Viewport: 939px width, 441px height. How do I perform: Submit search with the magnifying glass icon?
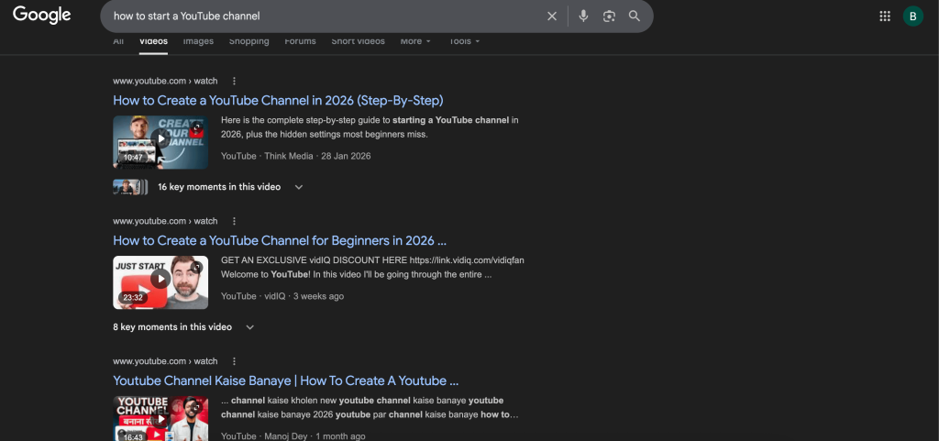pyautogui.click(x=635, y=17)
